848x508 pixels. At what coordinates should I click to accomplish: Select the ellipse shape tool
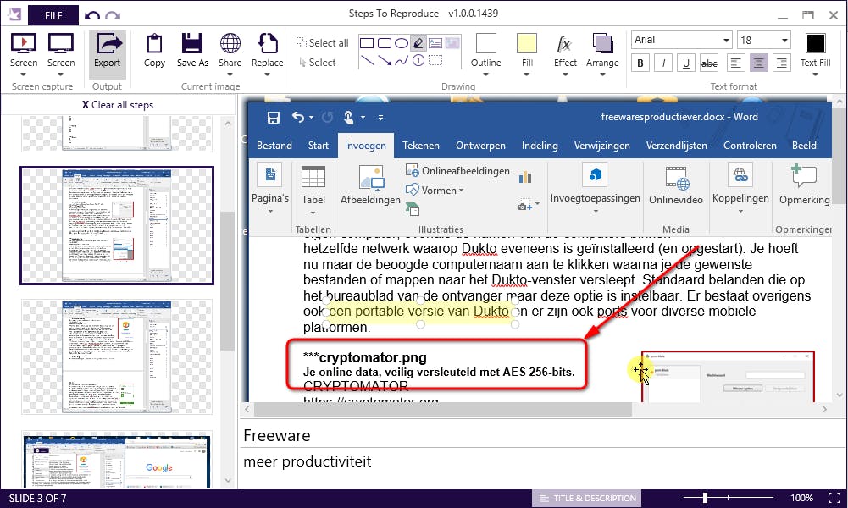click(402, 43)
